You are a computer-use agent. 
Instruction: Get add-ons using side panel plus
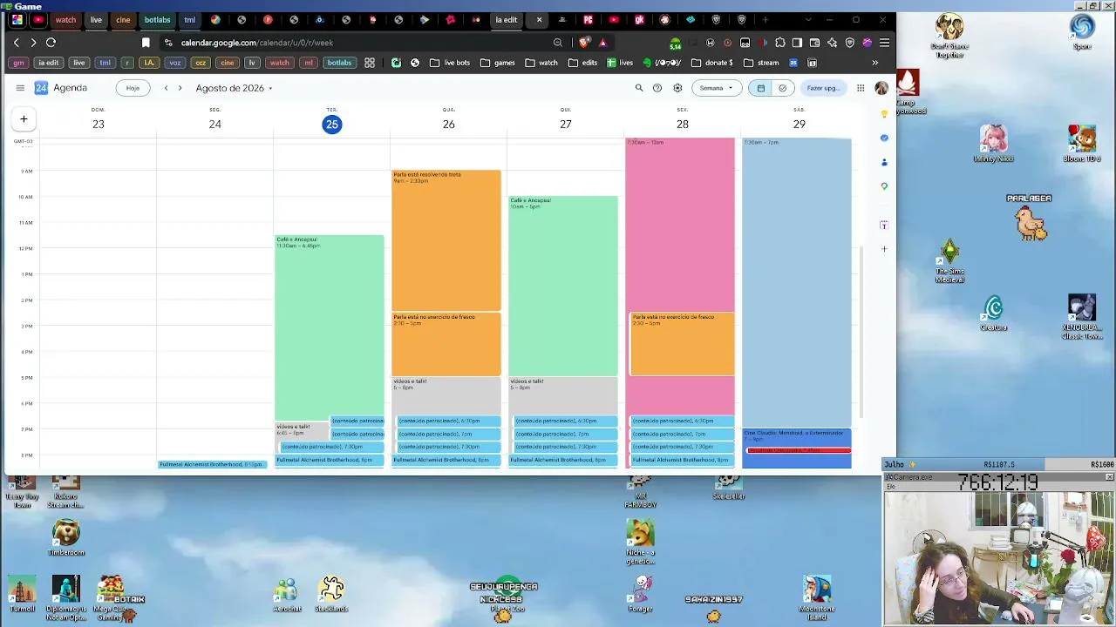click(884, 249)
